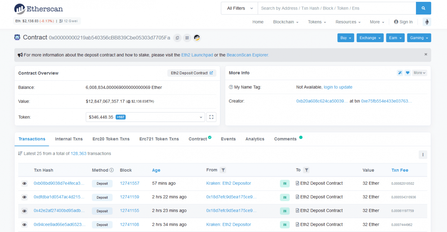Screen dimensions: 447x232
Task: Click the filter icon next to From column
Action: (223, 170)
